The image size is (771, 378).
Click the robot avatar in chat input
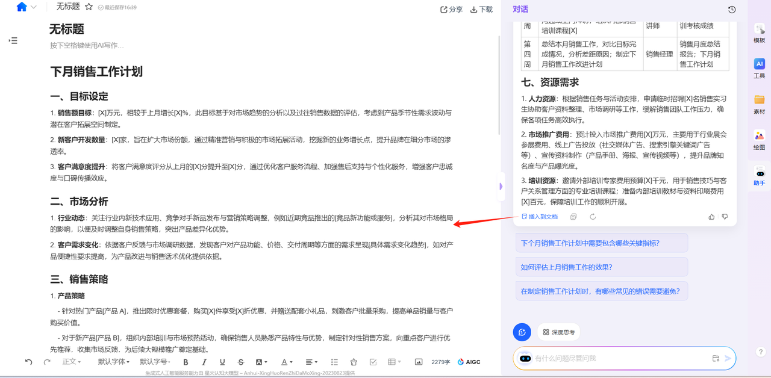(525, 358)
